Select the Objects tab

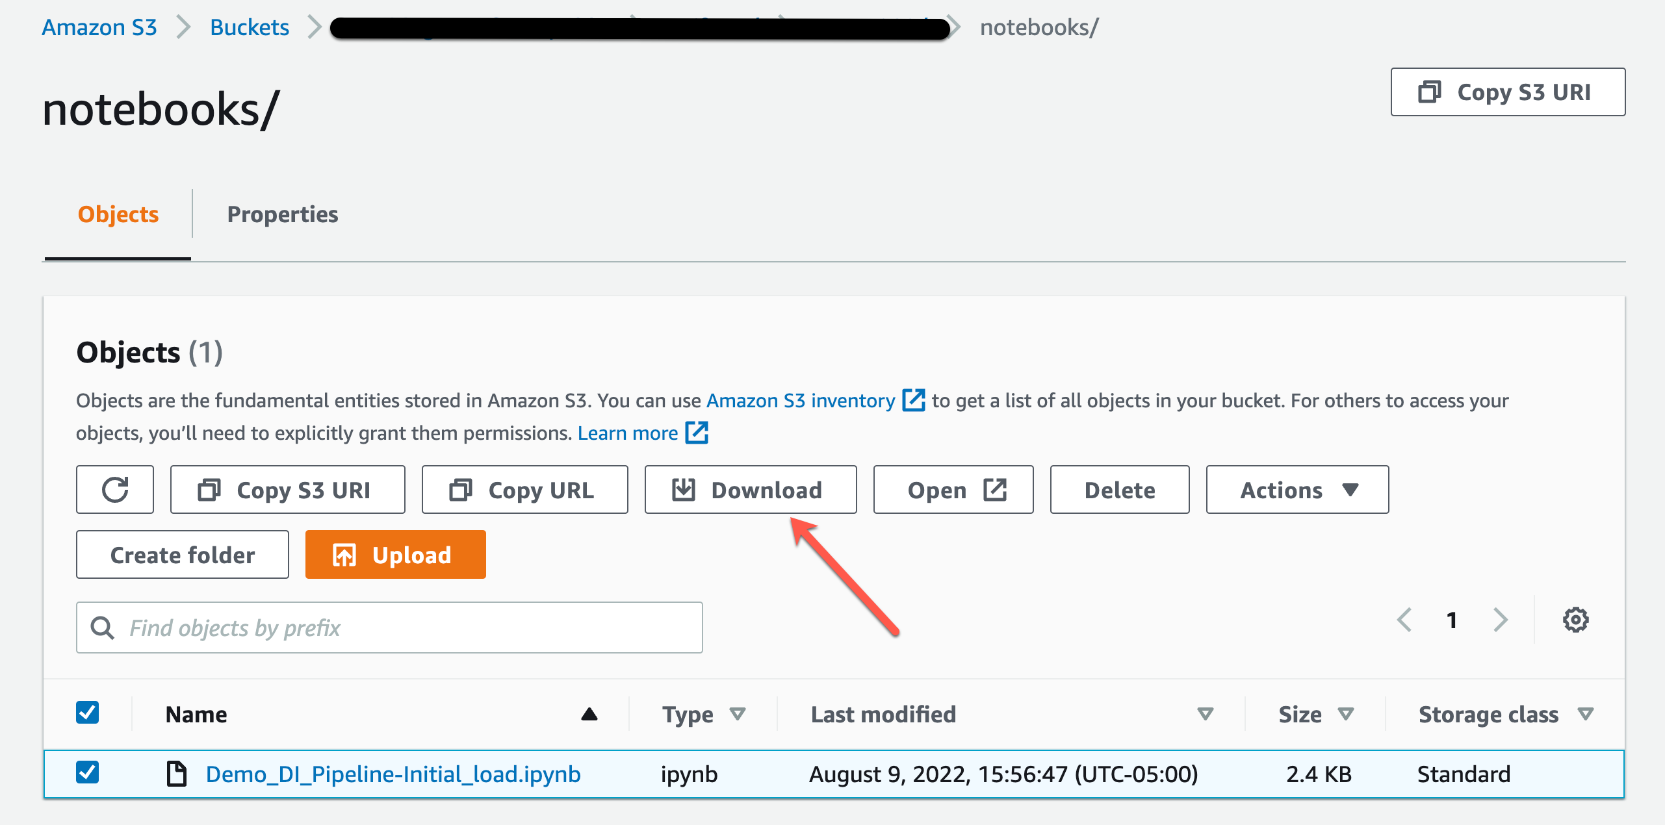pos(118,214)
